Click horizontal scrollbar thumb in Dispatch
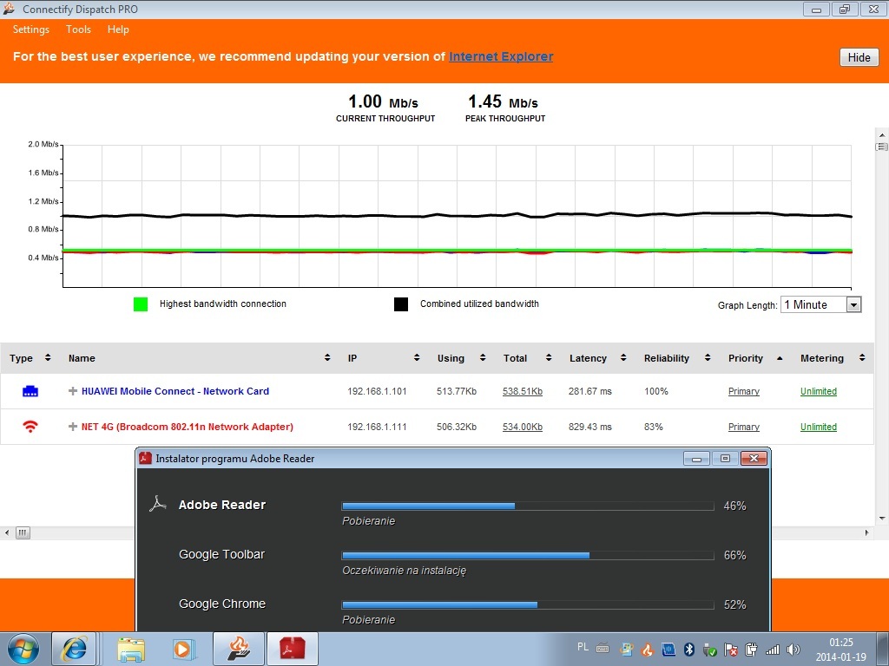Viewport: 889px width, 666px height. 23,533
